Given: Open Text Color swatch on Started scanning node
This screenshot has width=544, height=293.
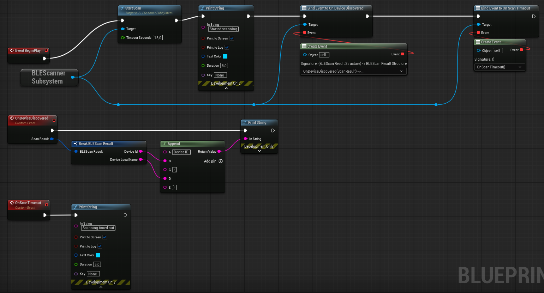Looking at the screenshot, I should click(x=225, y=56).
